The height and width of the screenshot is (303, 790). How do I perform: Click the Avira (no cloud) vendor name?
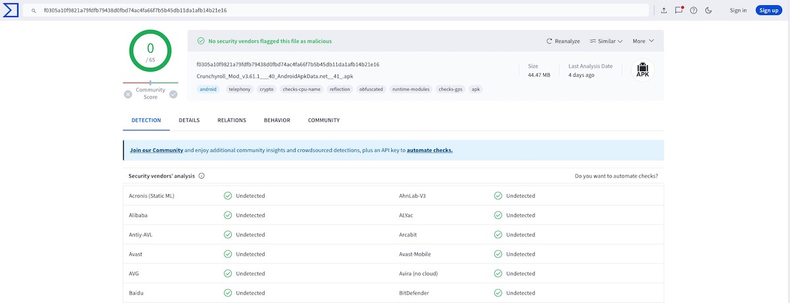click(419, 273)
